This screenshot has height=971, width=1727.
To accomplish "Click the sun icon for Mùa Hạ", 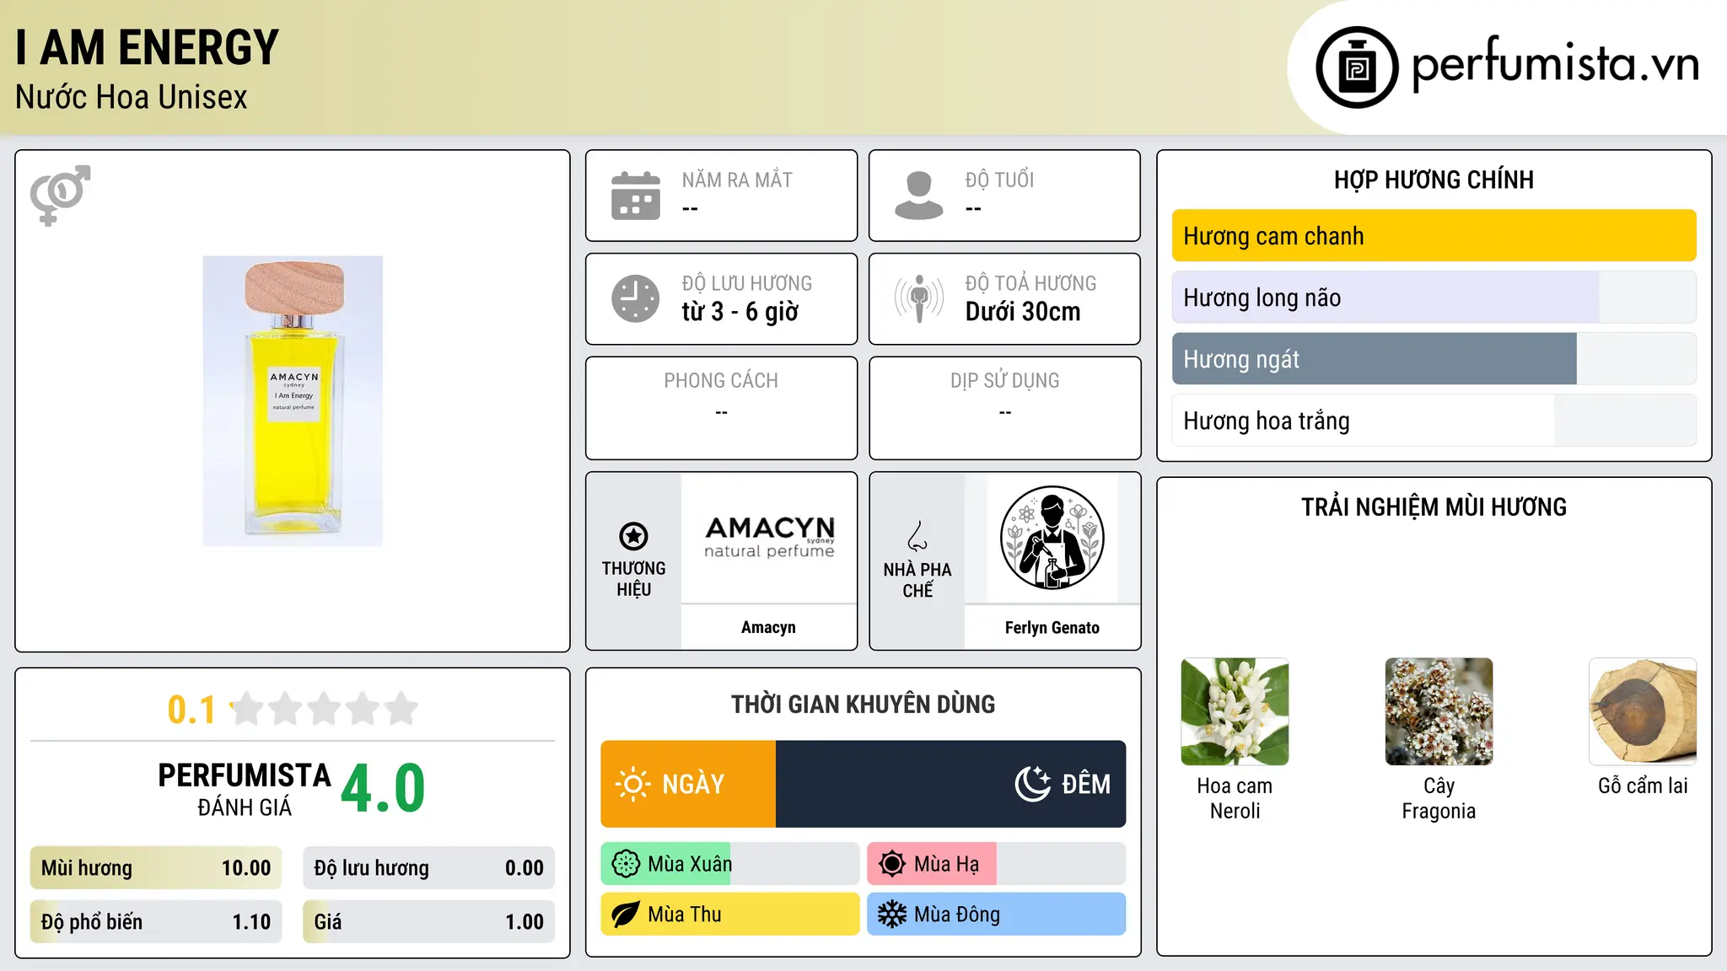I will [x=892, y=864].
